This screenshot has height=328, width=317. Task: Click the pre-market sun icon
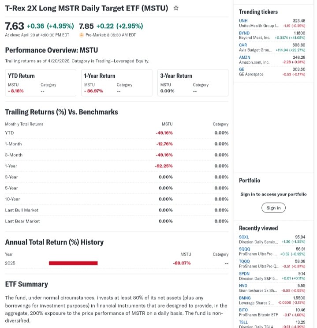pos(81,35)
